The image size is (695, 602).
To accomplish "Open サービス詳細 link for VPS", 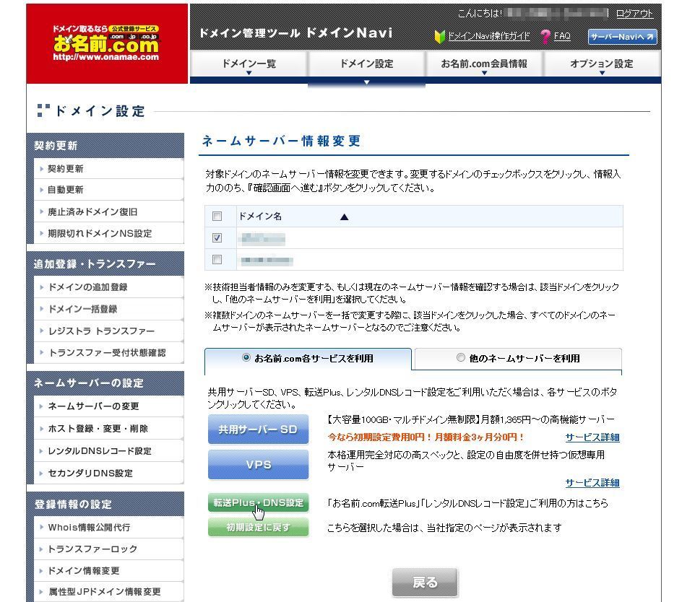I will (592, 483).
